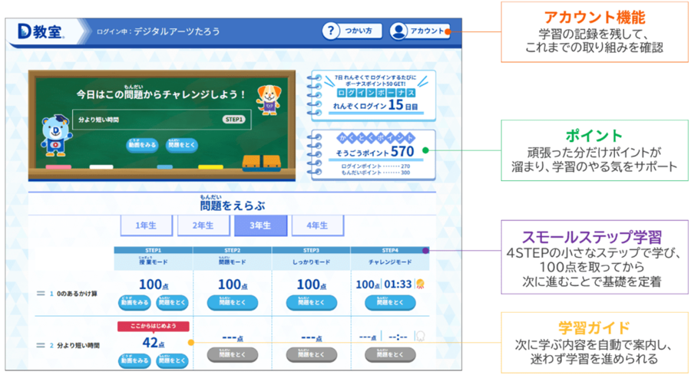
Task: Click 問題をとく under STEP2 for 0のあるかけ算
Action: 232,302
